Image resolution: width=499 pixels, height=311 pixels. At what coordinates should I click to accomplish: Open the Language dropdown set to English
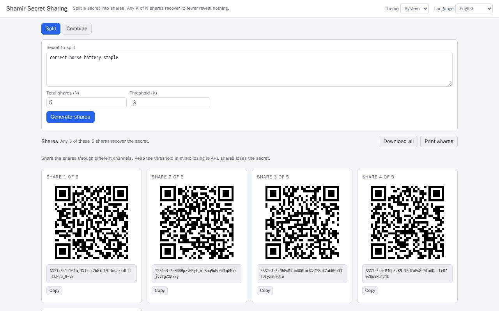point(474,9)
